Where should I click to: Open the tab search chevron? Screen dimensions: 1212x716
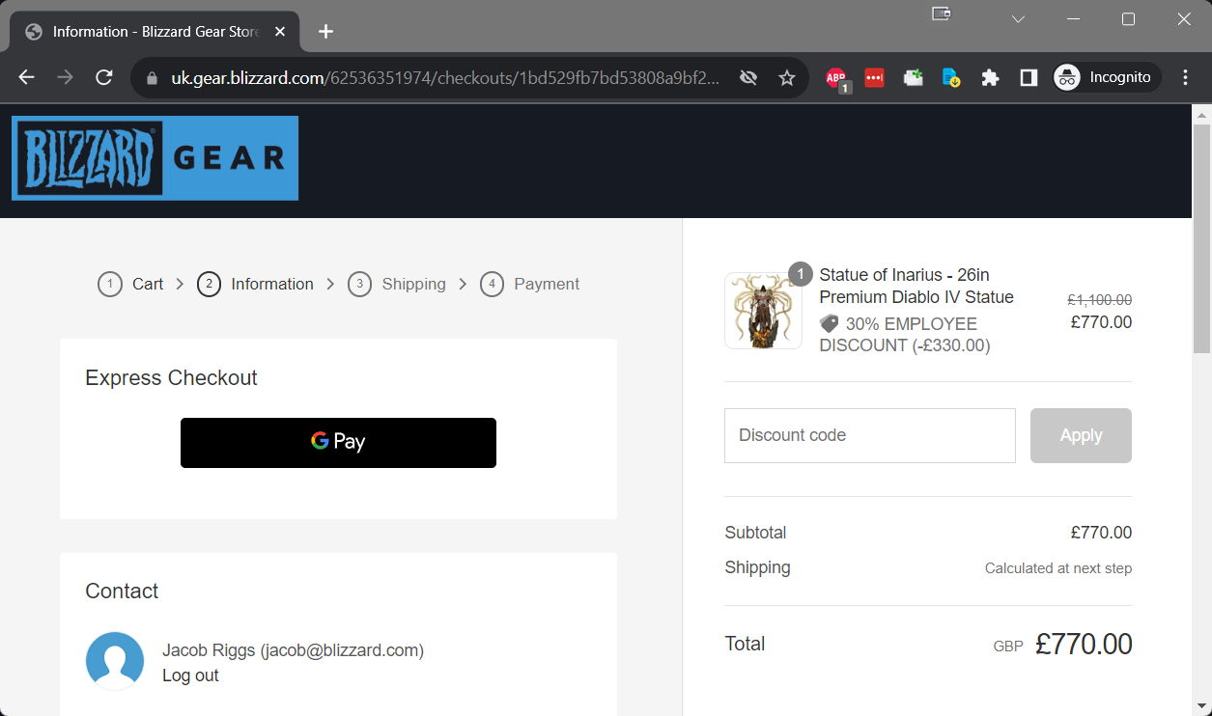pyautogui.click(x=1018, y=19)
